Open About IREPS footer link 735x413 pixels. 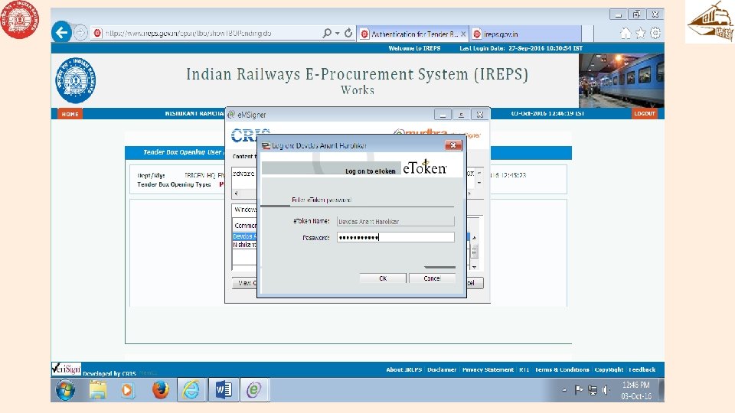tap(403, 369)
